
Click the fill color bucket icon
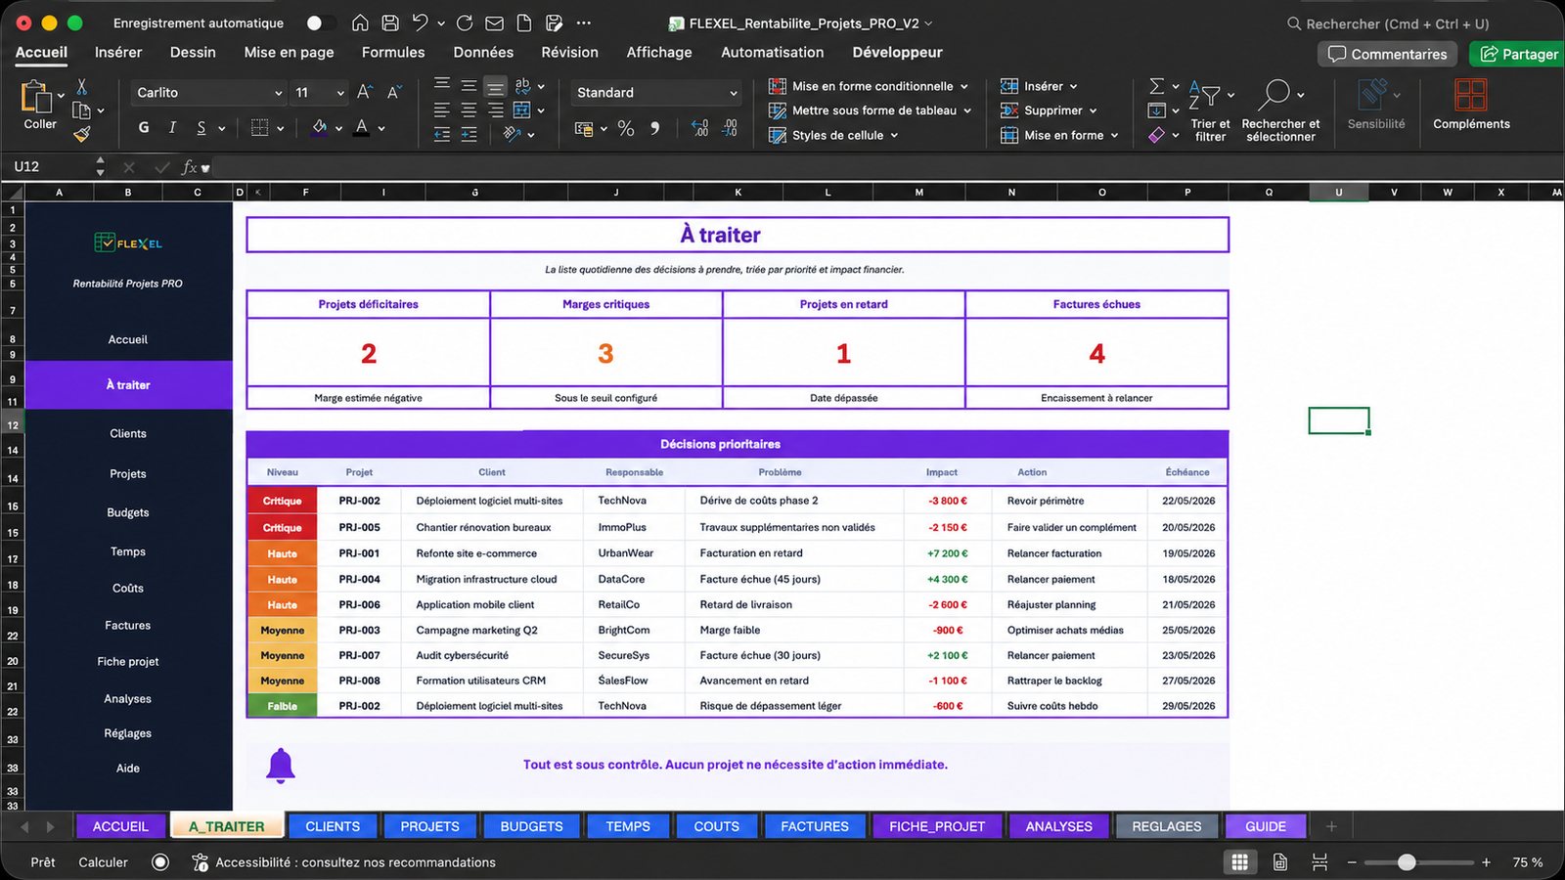320,127
